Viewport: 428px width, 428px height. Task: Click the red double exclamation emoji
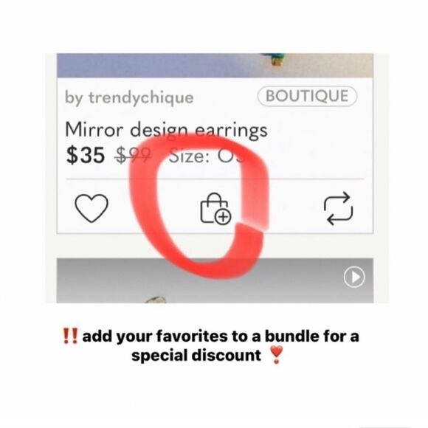70,336
